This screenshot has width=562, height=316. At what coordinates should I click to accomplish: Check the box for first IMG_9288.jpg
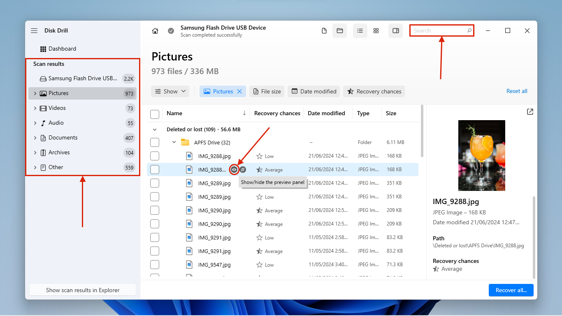[x=155, y=156]
